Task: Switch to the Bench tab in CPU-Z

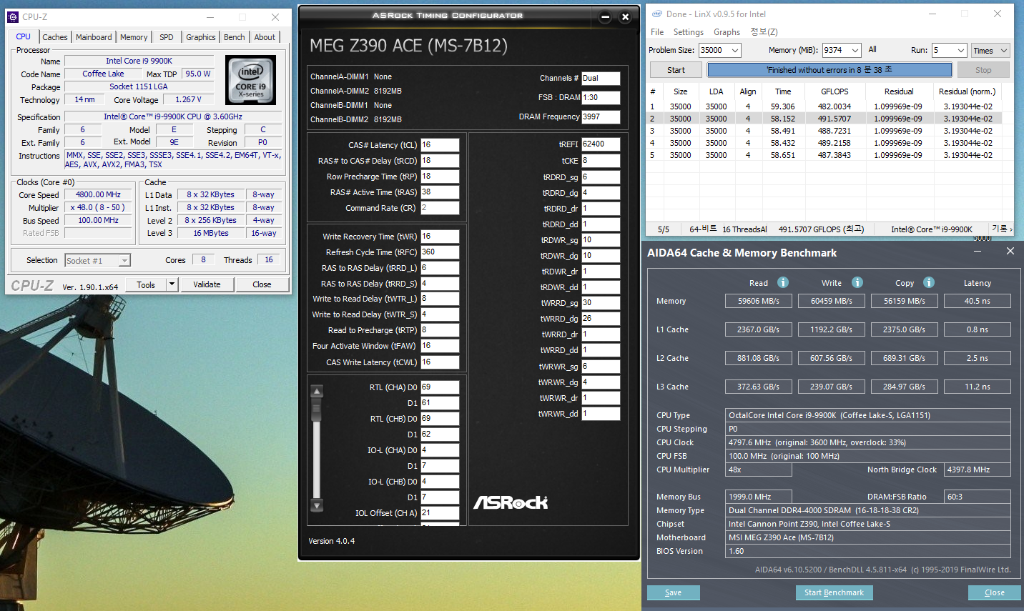Action: [x=235, y=37]
